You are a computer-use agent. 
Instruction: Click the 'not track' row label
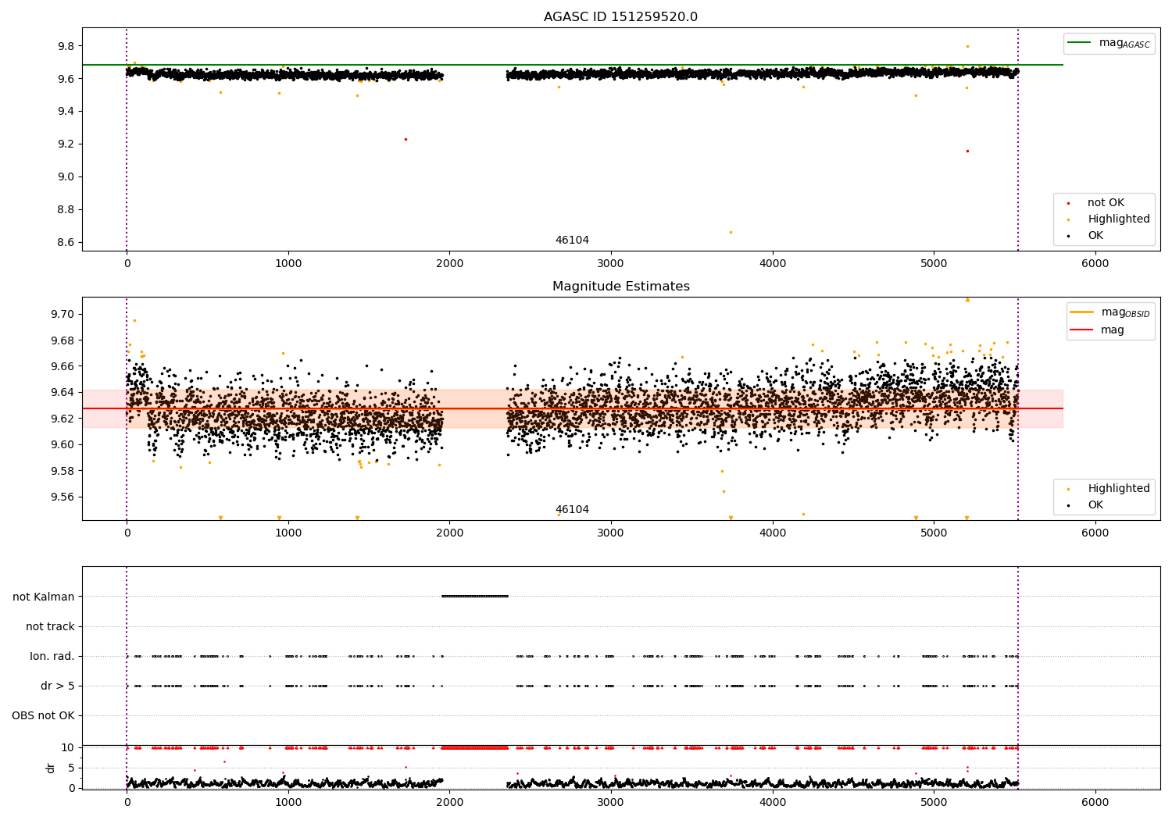coord(50,626)
